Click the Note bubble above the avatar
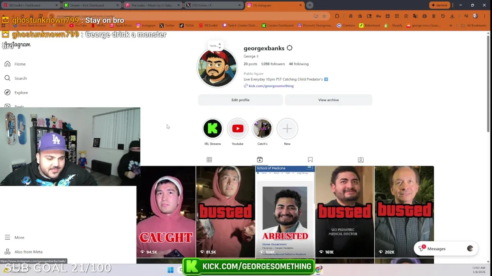The image size is (492, 276). 214,46
